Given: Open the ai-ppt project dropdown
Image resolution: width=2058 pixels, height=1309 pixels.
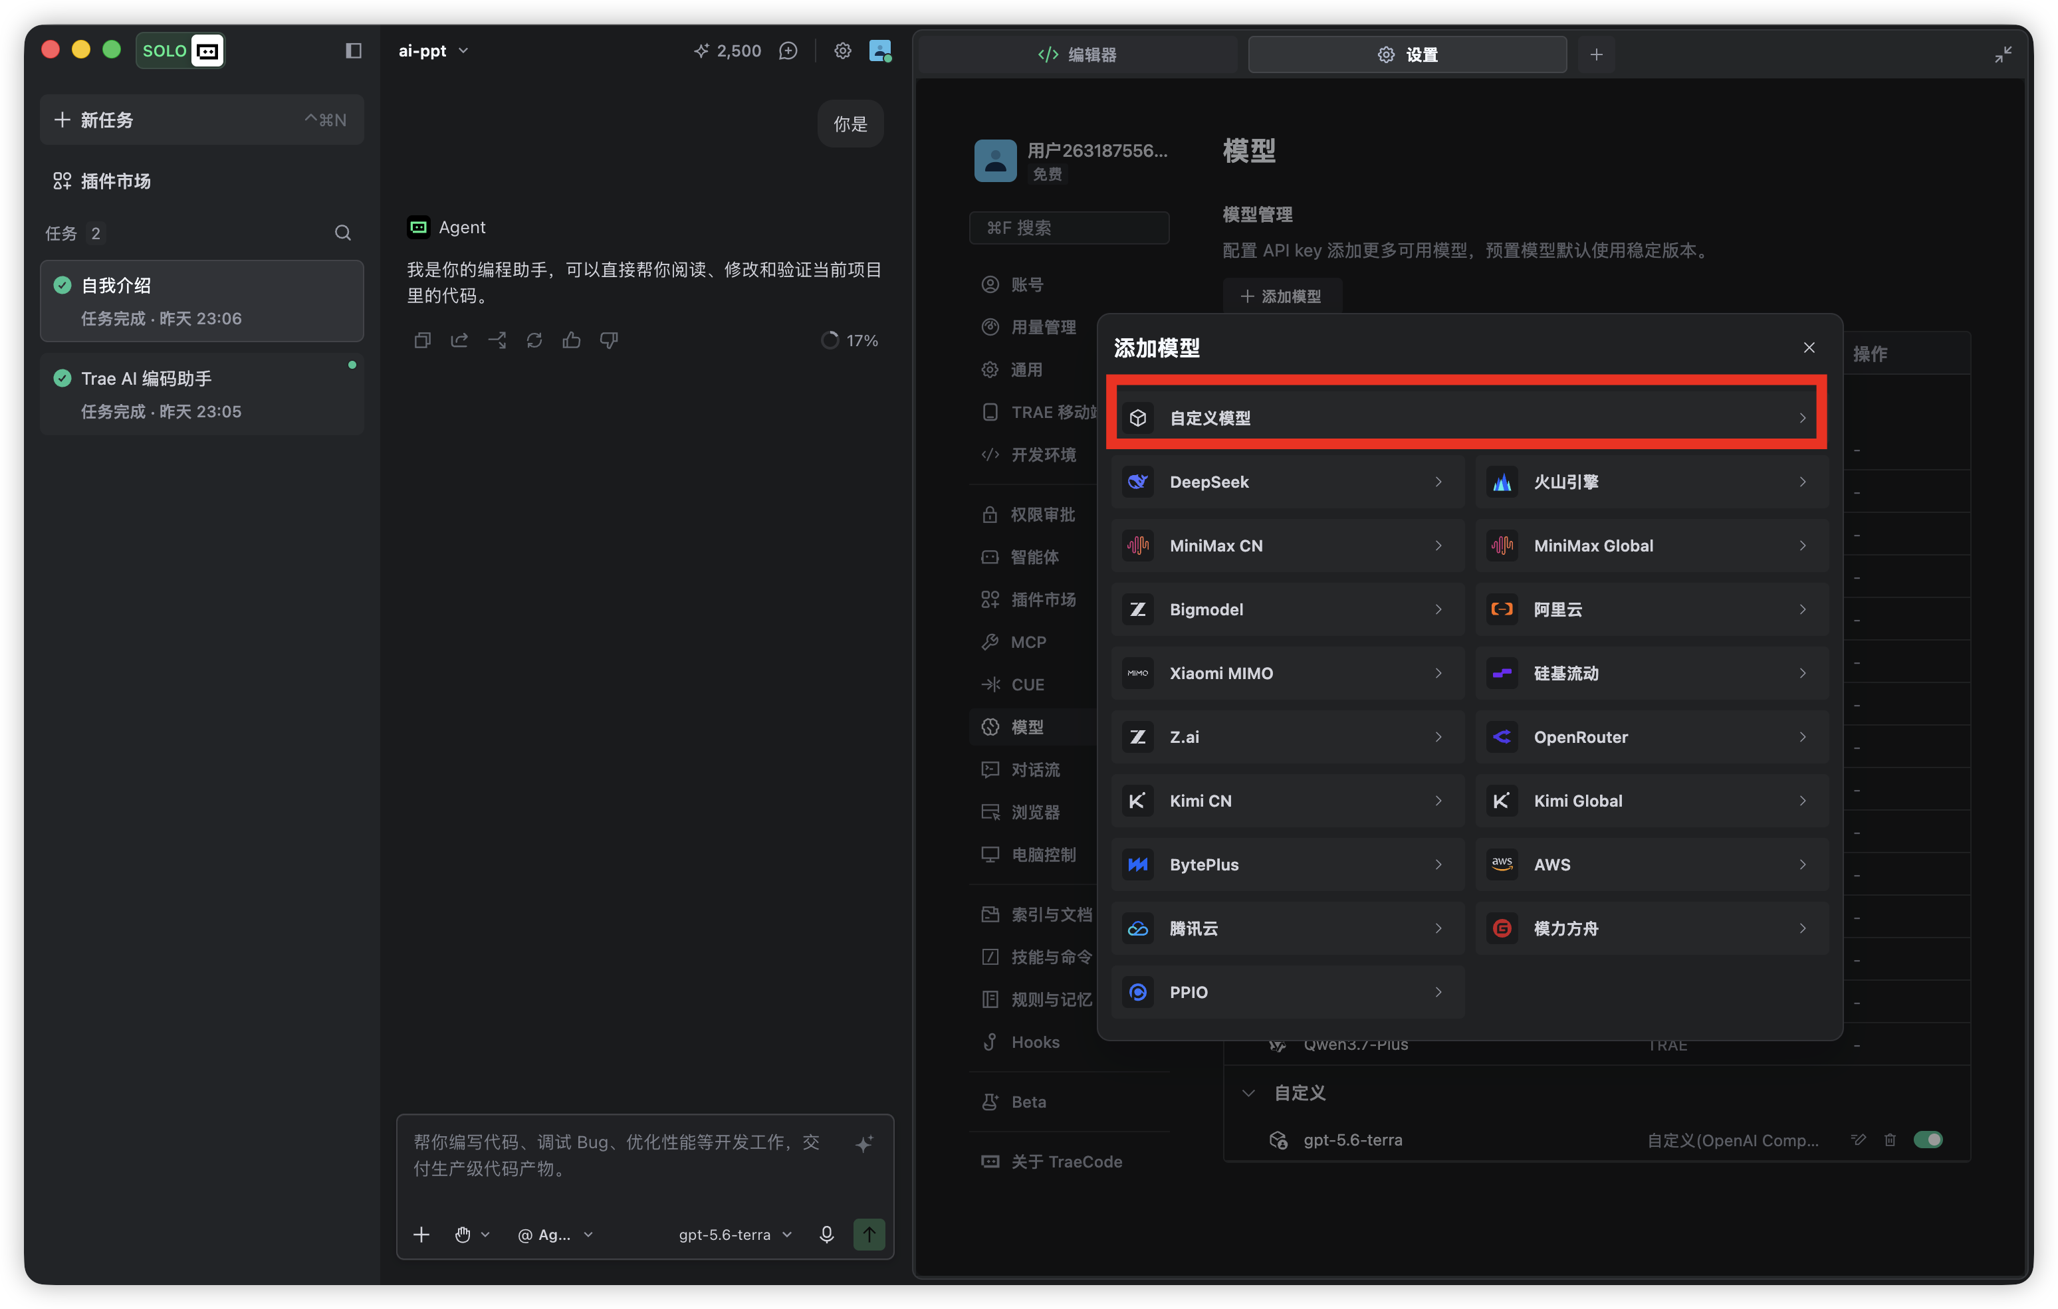Looking at the screenshot, I should (433, 50).
